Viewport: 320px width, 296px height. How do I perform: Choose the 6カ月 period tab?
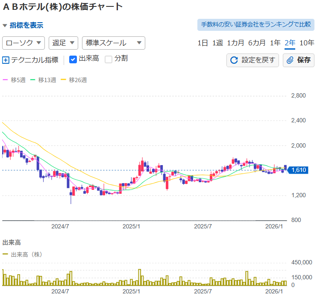point(257,43)
